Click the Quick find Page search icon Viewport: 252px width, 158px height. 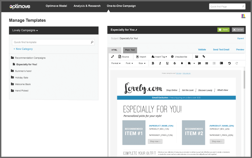243,6
